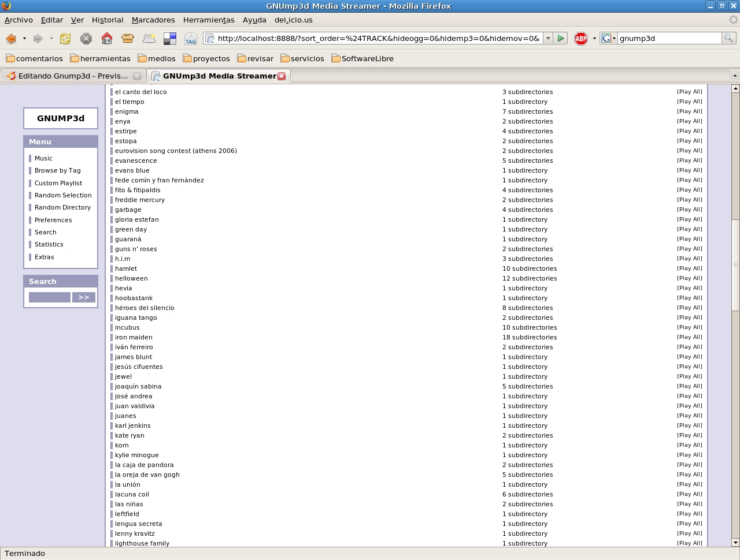
Task: Click Play All for green day
Action: pyautogui.click(x=689, y=229)
